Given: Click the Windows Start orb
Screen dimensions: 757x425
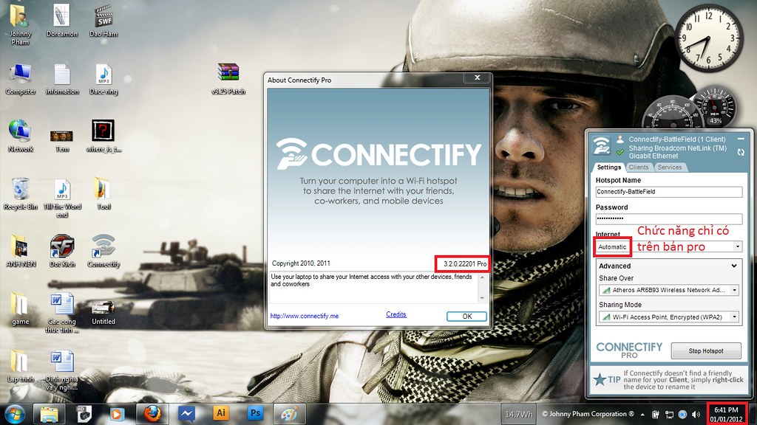Looking at the screenshot, I should [15, 413].
